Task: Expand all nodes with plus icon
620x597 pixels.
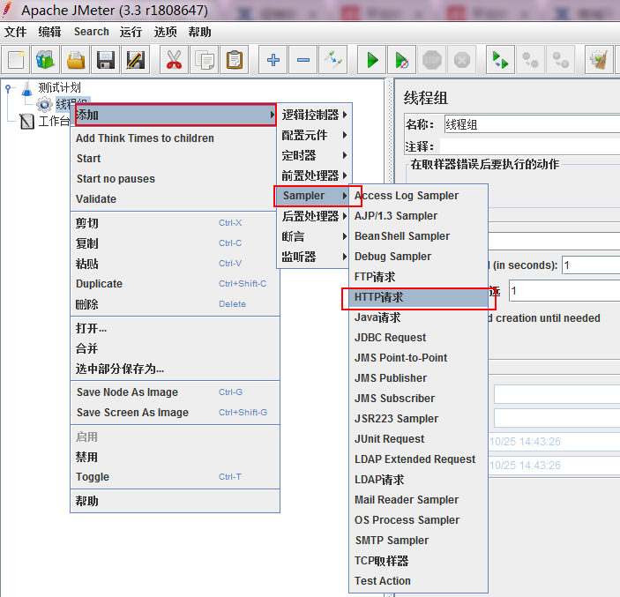Action: tap(273, 60)
